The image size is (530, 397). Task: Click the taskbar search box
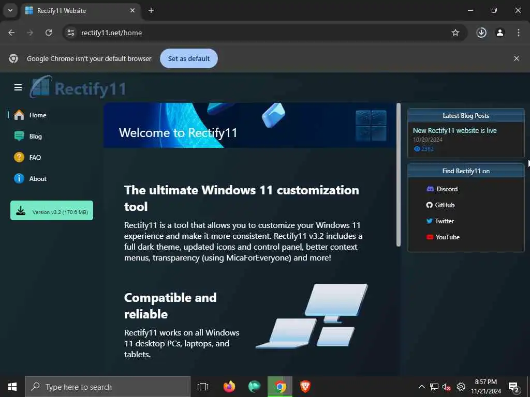point(108,387)
